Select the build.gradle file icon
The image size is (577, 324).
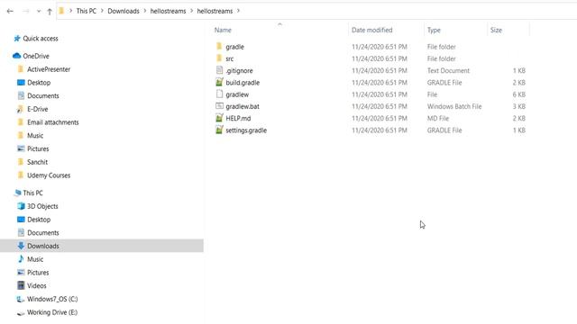219,82
